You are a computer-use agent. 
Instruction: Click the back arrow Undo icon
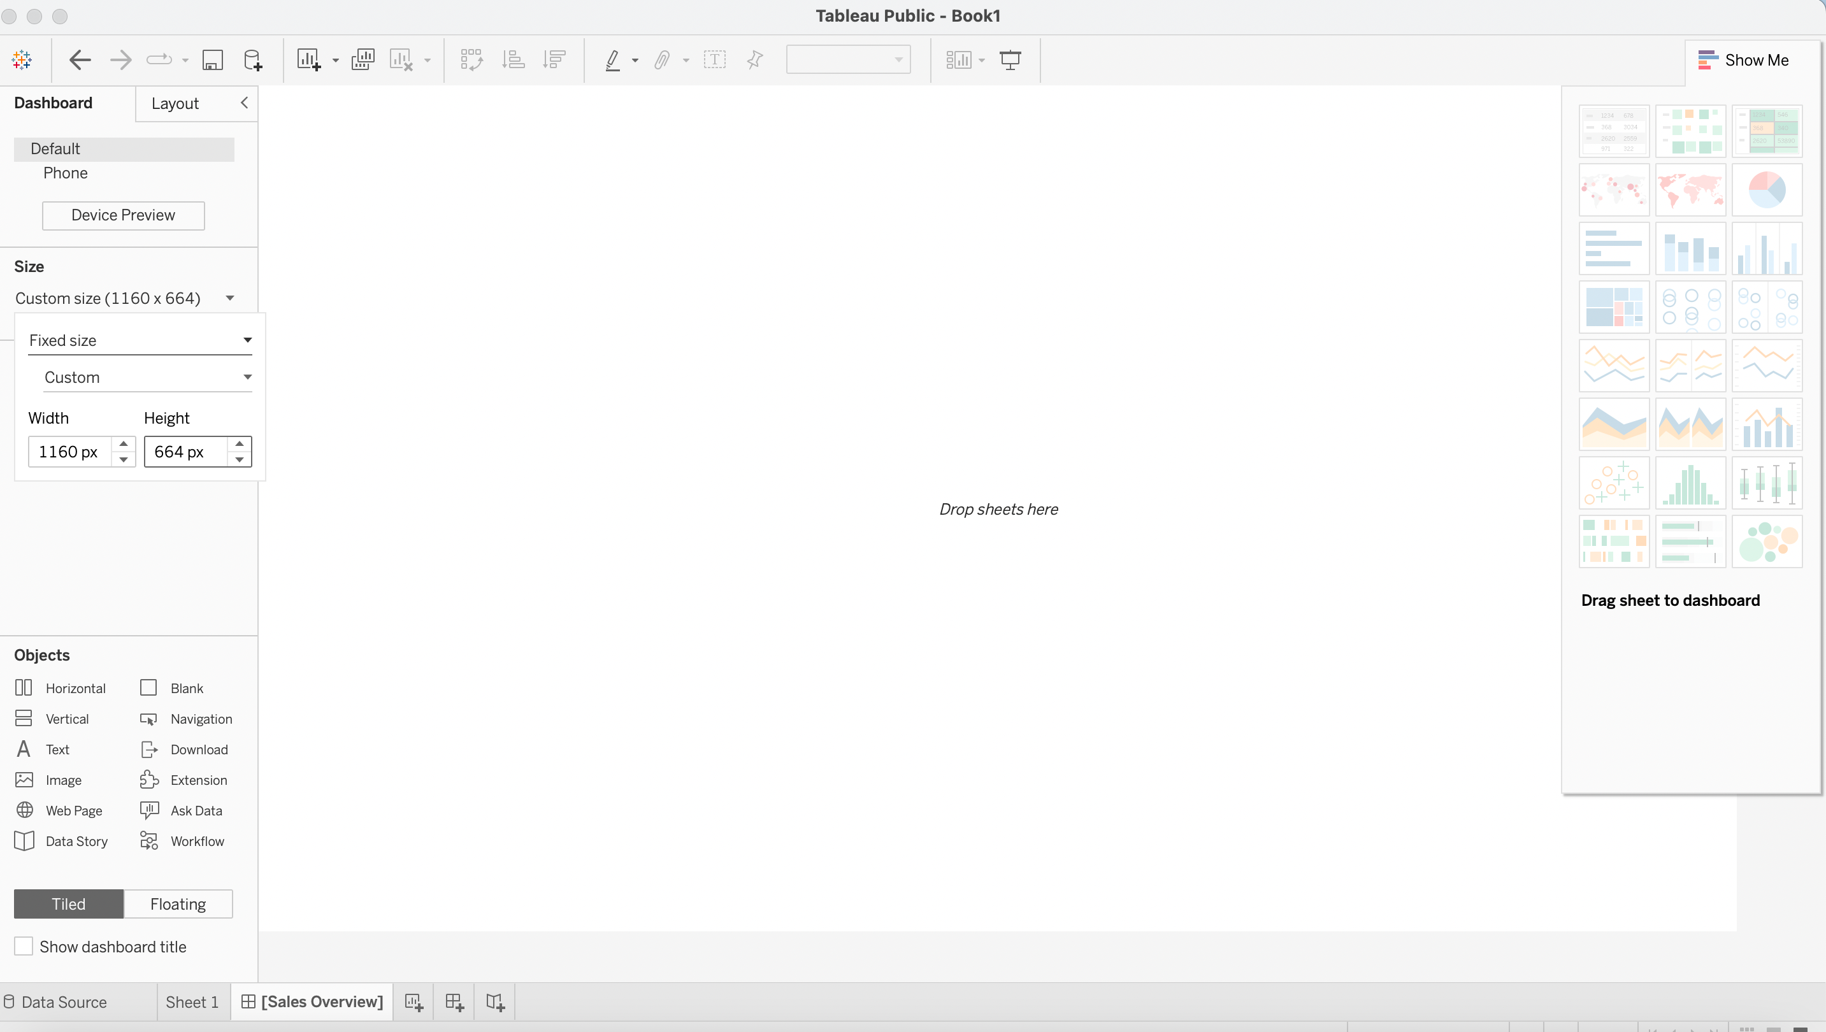click(80, 61)
